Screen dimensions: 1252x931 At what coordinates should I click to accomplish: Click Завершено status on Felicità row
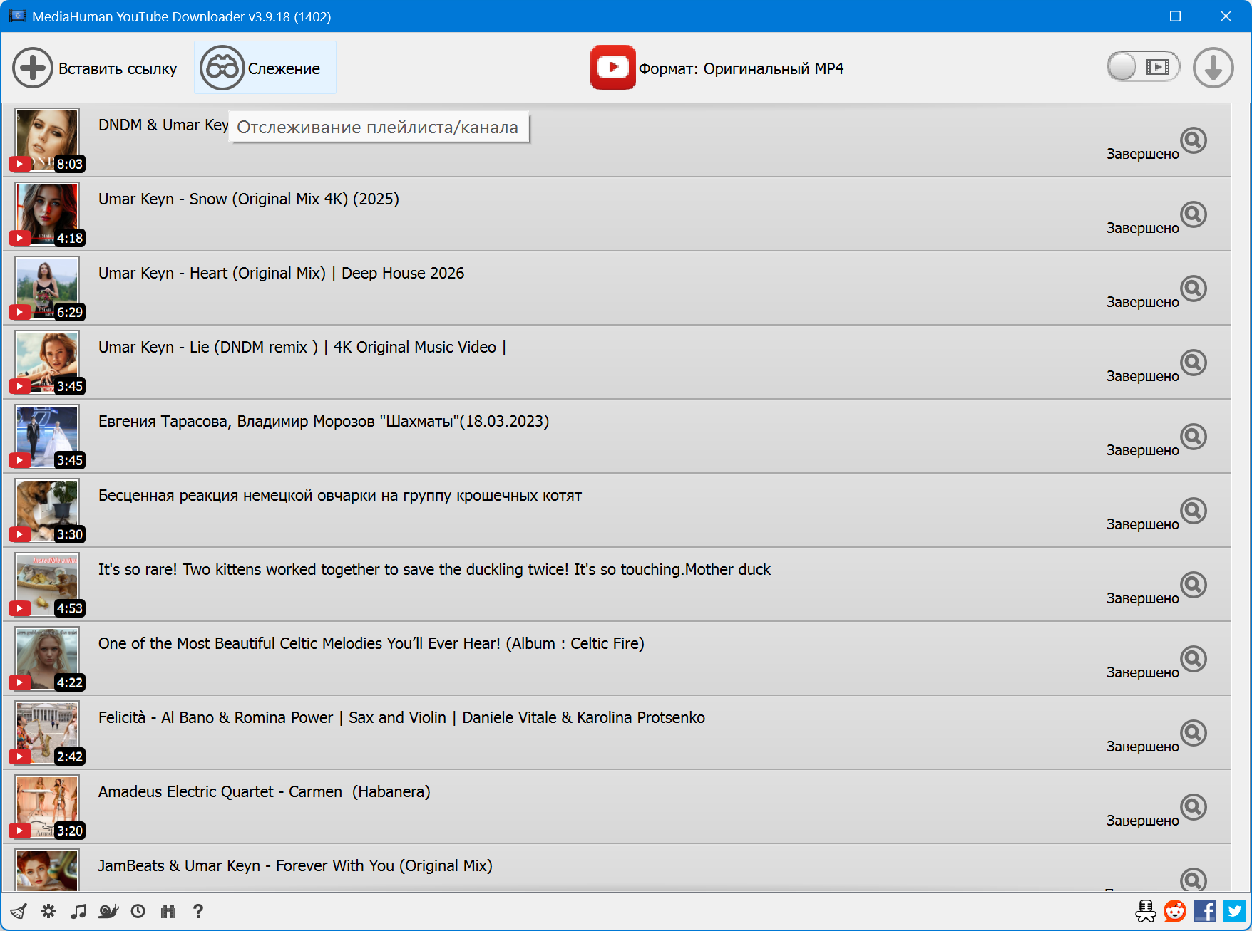pyautogui.click(x=1142, y=747)
